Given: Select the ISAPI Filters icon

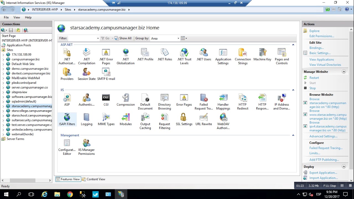Looking at the screenshot, I should coord(67,119).
